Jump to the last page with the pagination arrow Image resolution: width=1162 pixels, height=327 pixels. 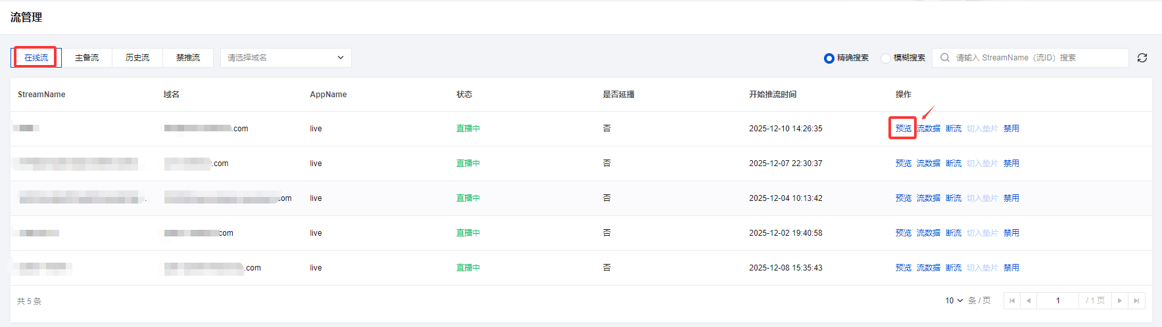coord(1136,301)
